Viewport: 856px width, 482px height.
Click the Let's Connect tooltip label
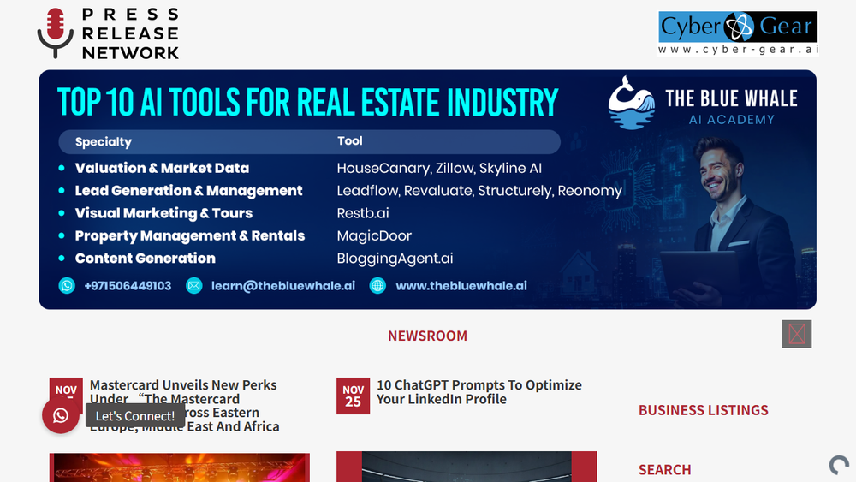(135, 416)
